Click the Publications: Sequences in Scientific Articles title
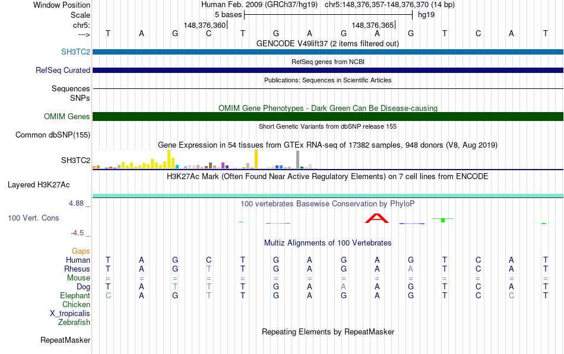Viewport: 564px width, 354px height. [328, 80]
